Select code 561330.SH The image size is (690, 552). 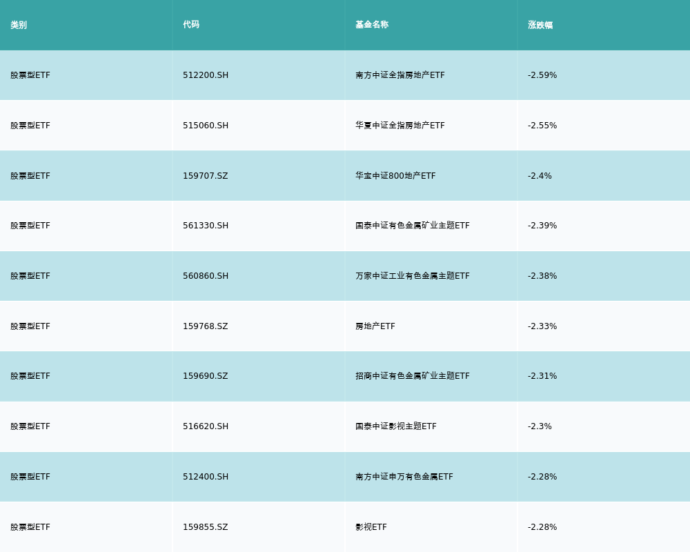(x=206, y=226)
